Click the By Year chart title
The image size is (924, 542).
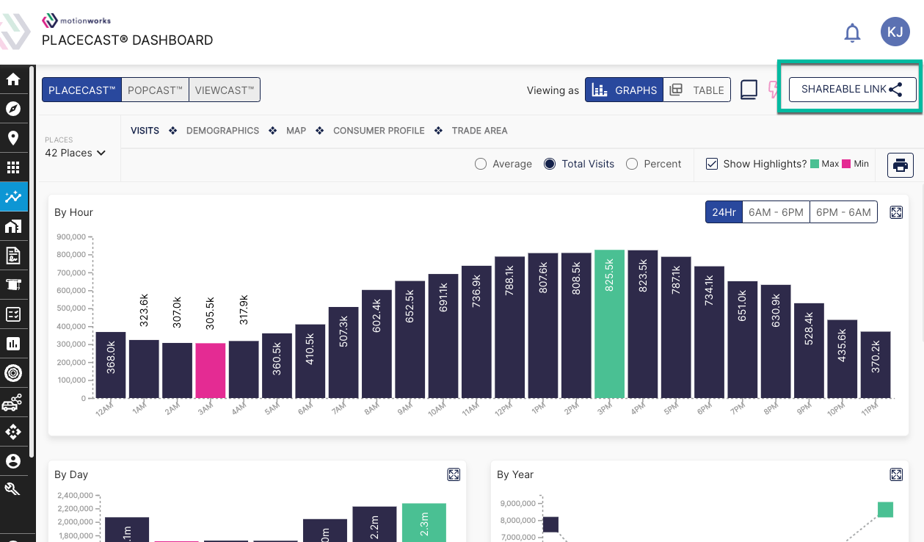pyautogui.click(x=515, y=474)
